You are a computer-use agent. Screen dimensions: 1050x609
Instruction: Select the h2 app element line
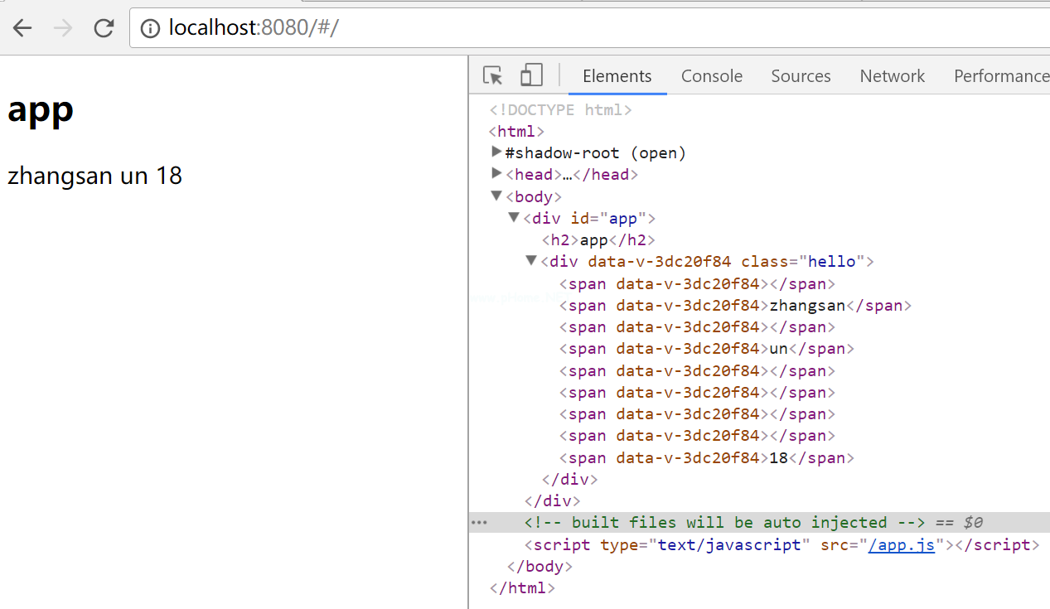point(598,240)
